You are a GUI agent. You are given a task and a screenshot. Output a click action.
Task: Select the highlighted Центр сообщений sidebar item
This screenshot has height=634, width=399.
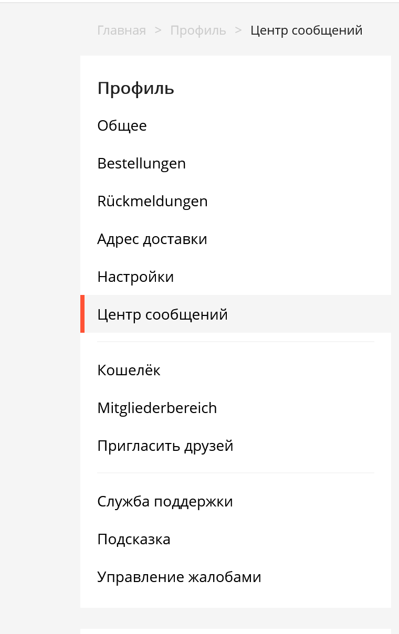tap(162, 315)
